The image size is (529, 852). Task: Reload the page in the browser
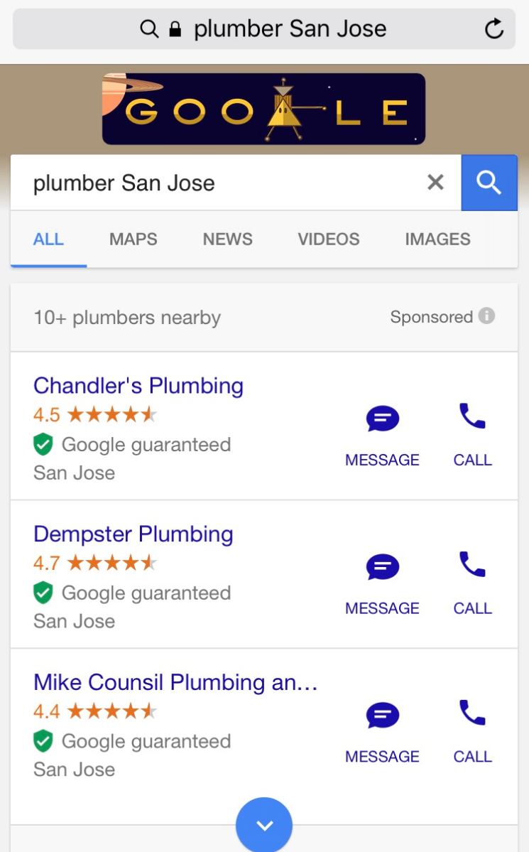493,29
